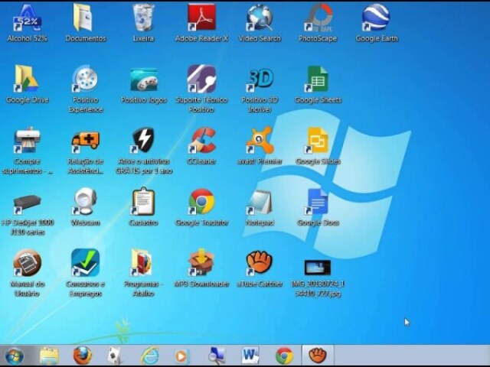
Task: Open Windows Explorer from the taskbar
Action: [x=49, y=356]
